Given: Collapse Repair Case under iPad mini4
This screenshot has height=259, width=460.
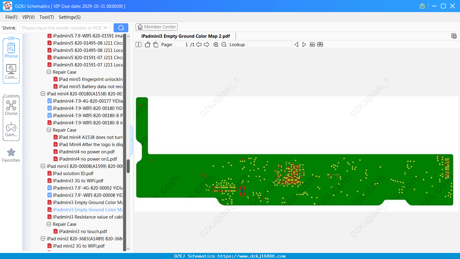Looking at the screenshot, I should click(x=49, y=130).
